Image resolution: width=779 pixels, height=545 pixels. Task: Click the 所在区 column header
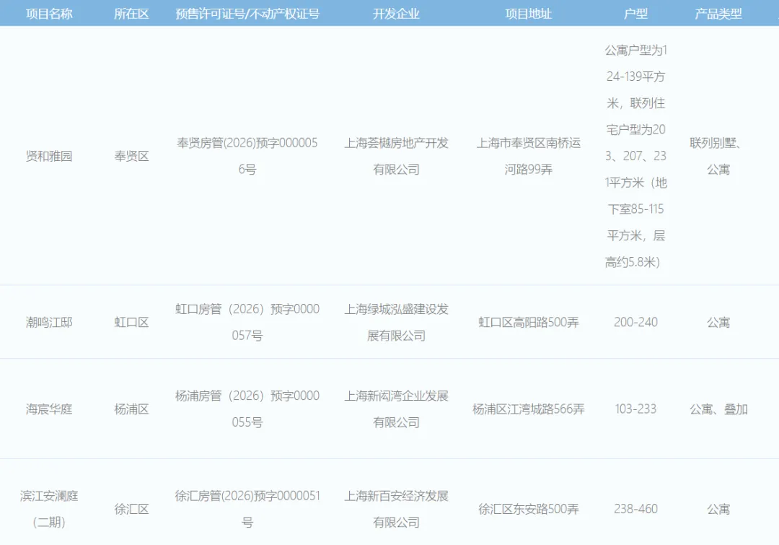132,12
